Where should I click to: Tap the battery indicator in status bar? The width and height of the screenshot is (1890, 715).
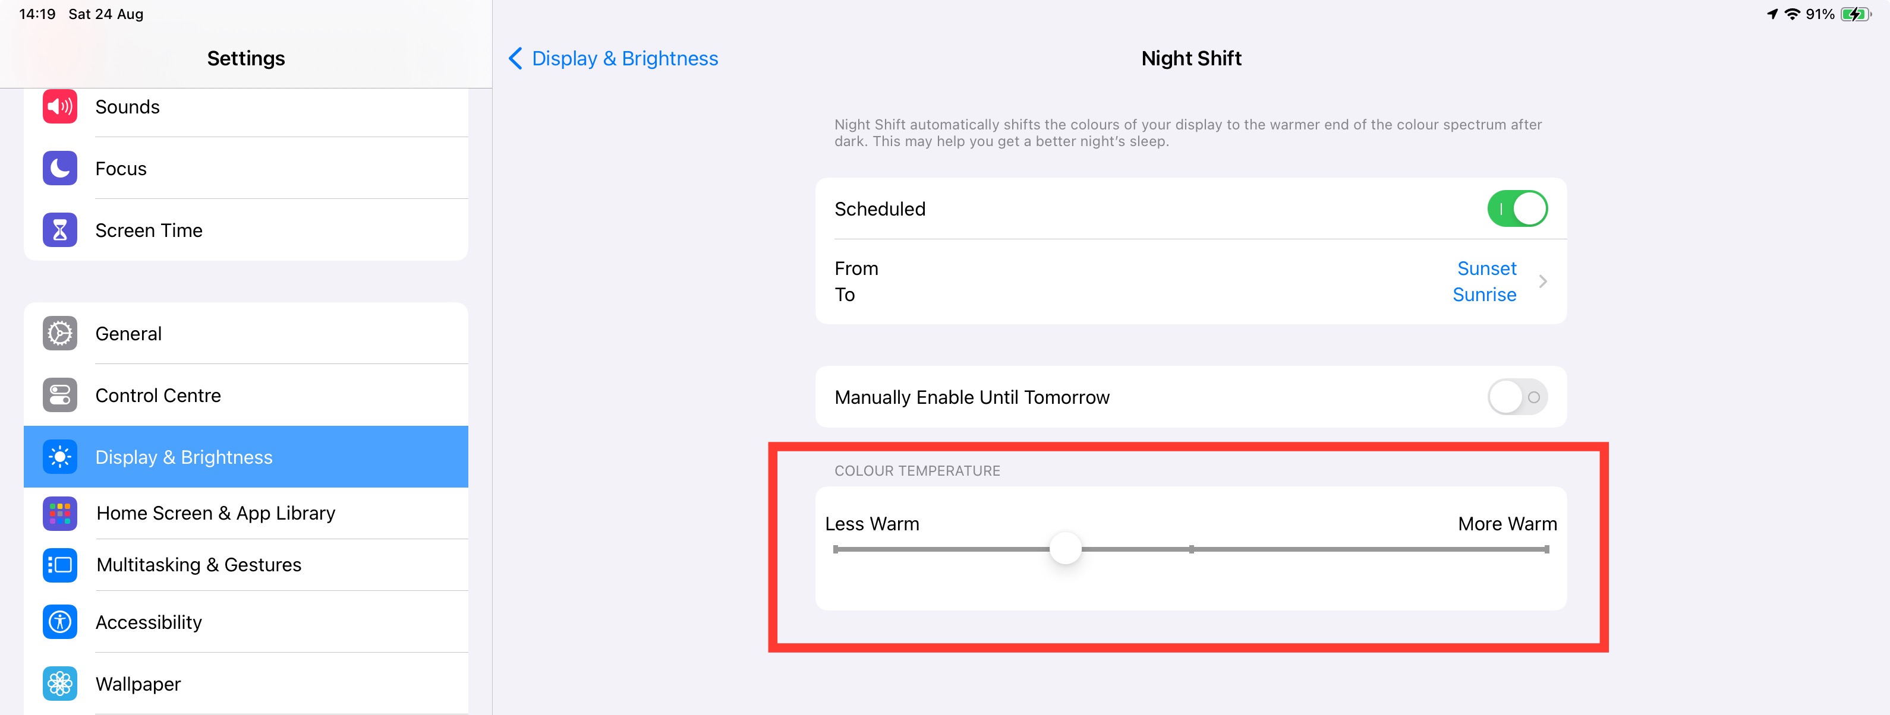[1855, 14]
